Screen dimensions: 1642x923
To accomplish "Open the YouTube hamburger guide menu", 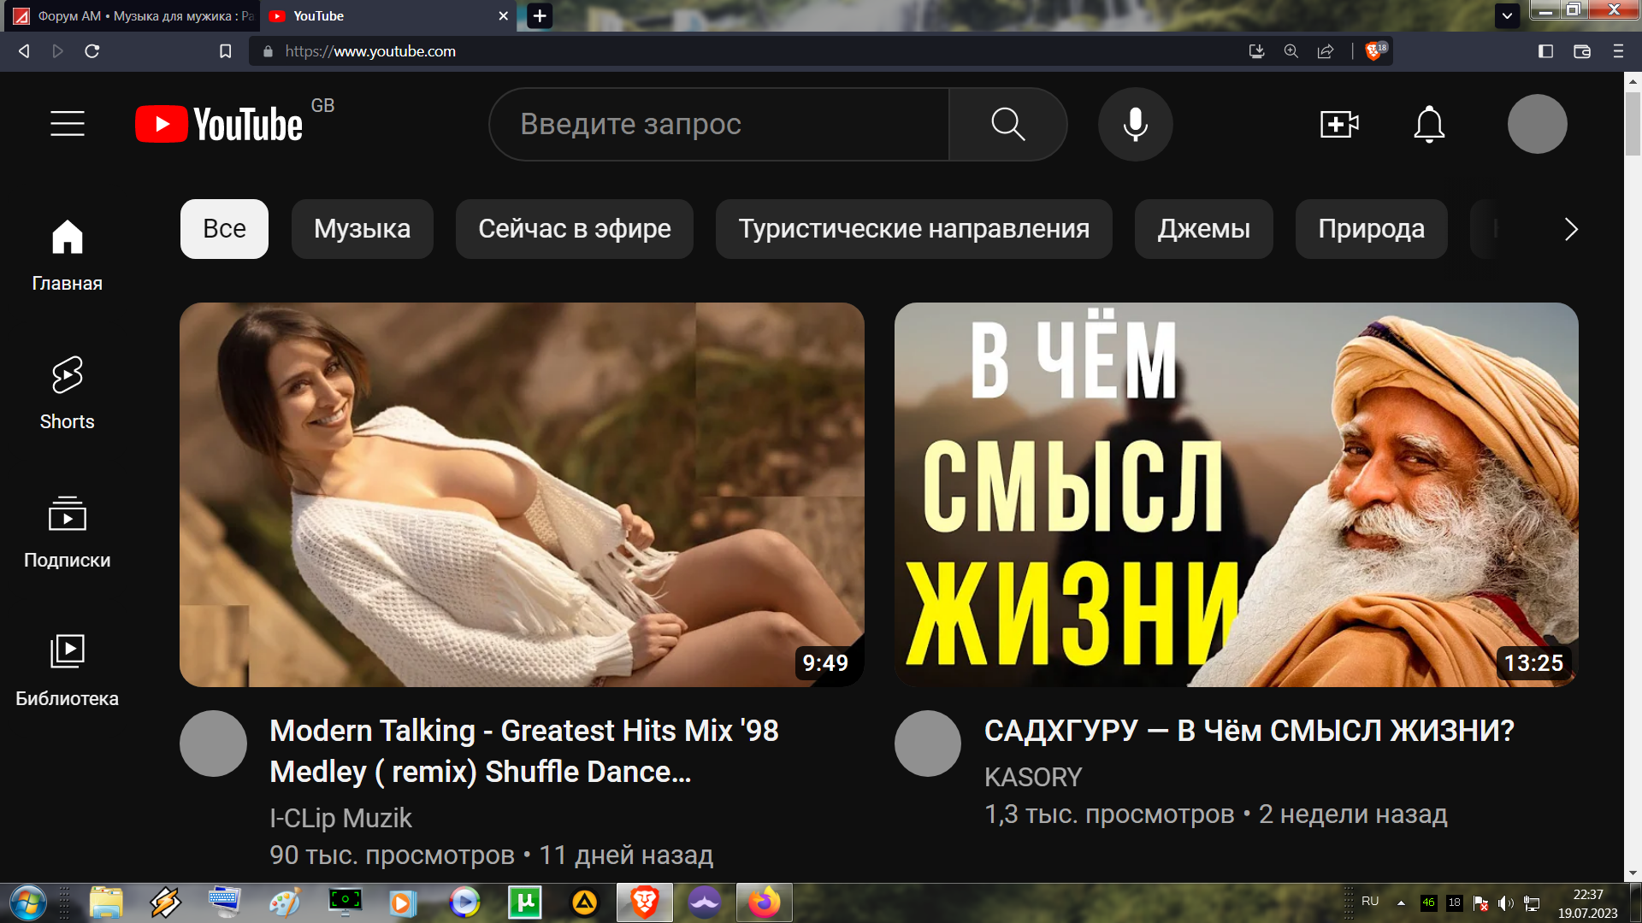I will click(x=67, y=124).
